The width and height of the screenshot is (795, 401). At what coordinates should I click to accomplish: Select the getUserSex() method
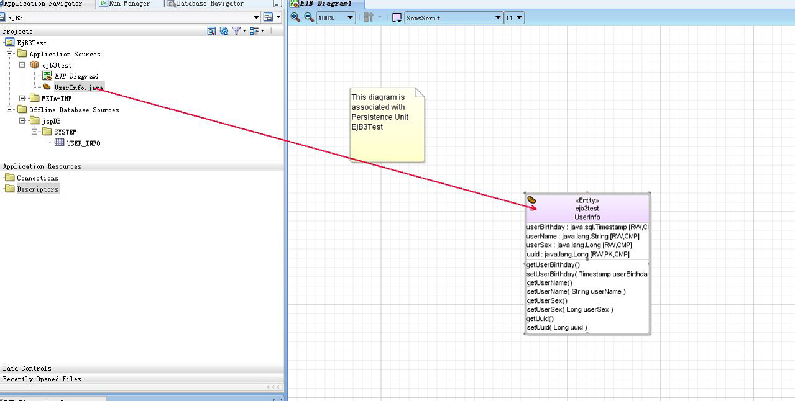click(547, 301)
